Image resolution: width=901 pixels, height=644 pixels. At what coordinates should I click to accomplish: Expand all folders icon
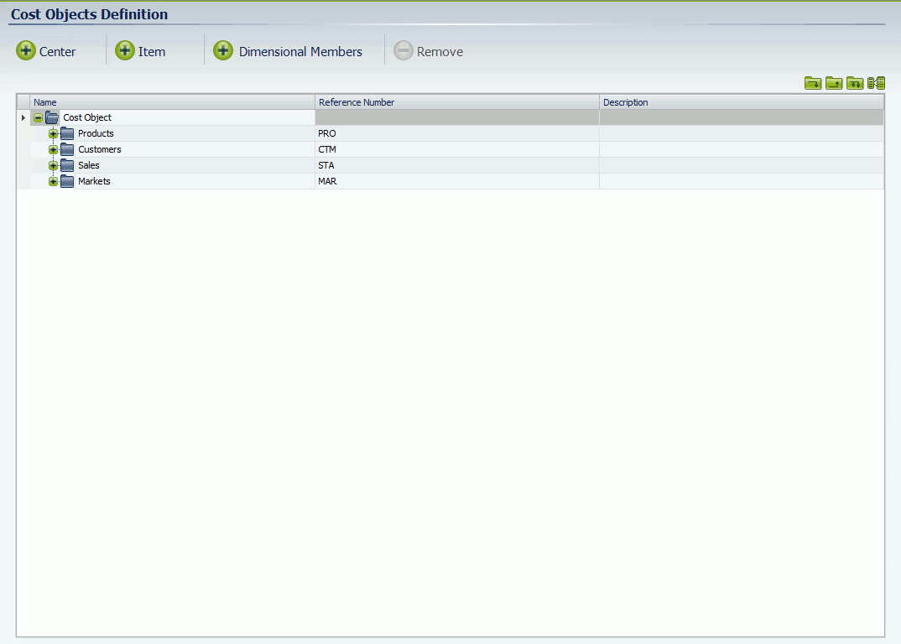[855, 83]
